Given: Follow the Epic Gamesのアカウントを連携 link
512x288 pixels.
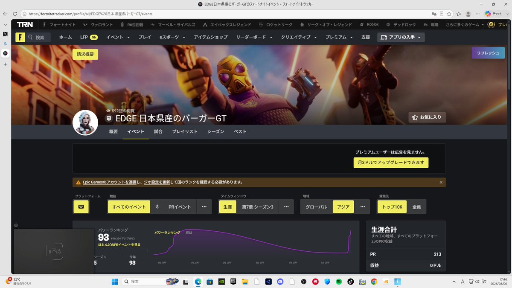Looking at the screenshot, I should [110, 182].
